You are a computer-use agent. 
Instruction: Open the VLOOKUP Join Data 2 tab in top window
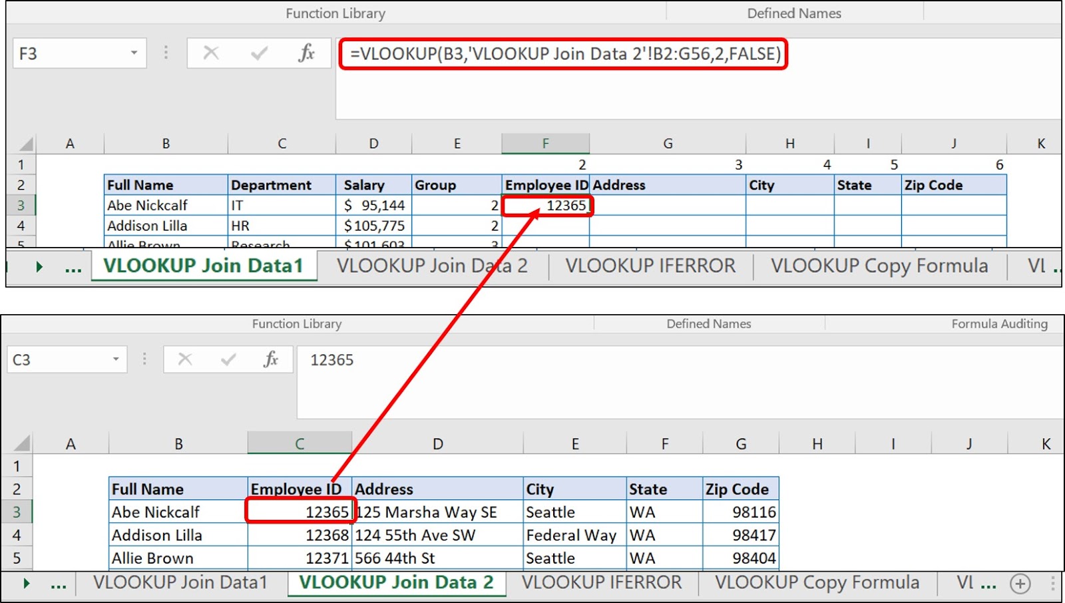point(433,266)
